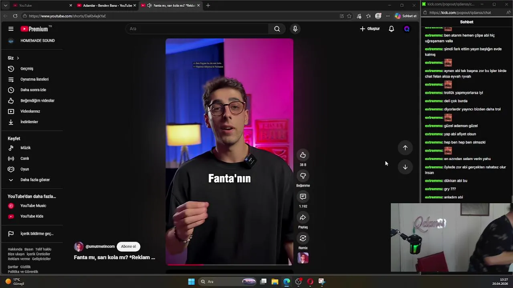The image size is (513, 288).
Task: Open Microsoft Edge from taskbar
Action: point(287,282)
